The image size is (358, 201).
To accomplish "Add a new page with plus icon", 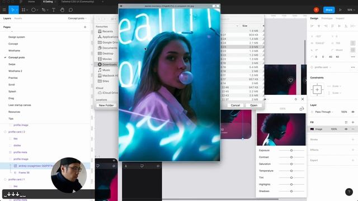I will 85,27.
